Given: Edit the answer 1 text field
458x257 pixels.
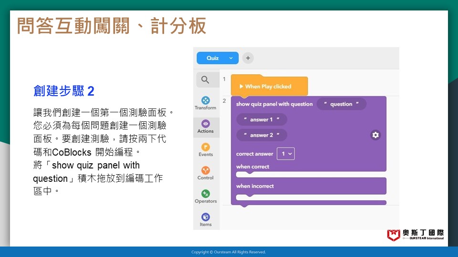Looking at the screenshot, I should [x=261, y=119].
